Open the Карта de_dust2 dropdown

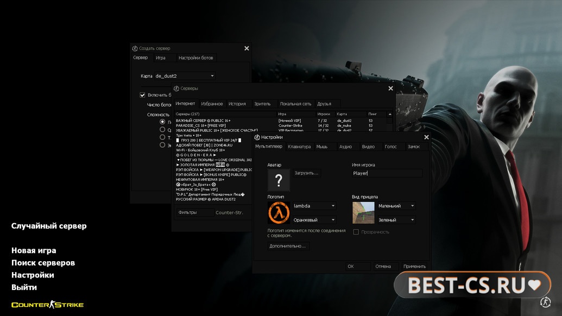pos(185,76)
